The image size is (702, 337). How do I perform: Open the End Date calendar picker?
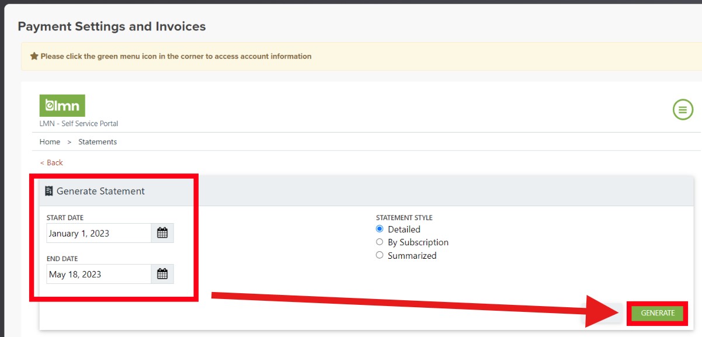coord(162,274)
